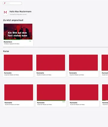Open the first course card in lower Kurse row
The width and height of the screenshot is (108, 127).
pos(19,95)
